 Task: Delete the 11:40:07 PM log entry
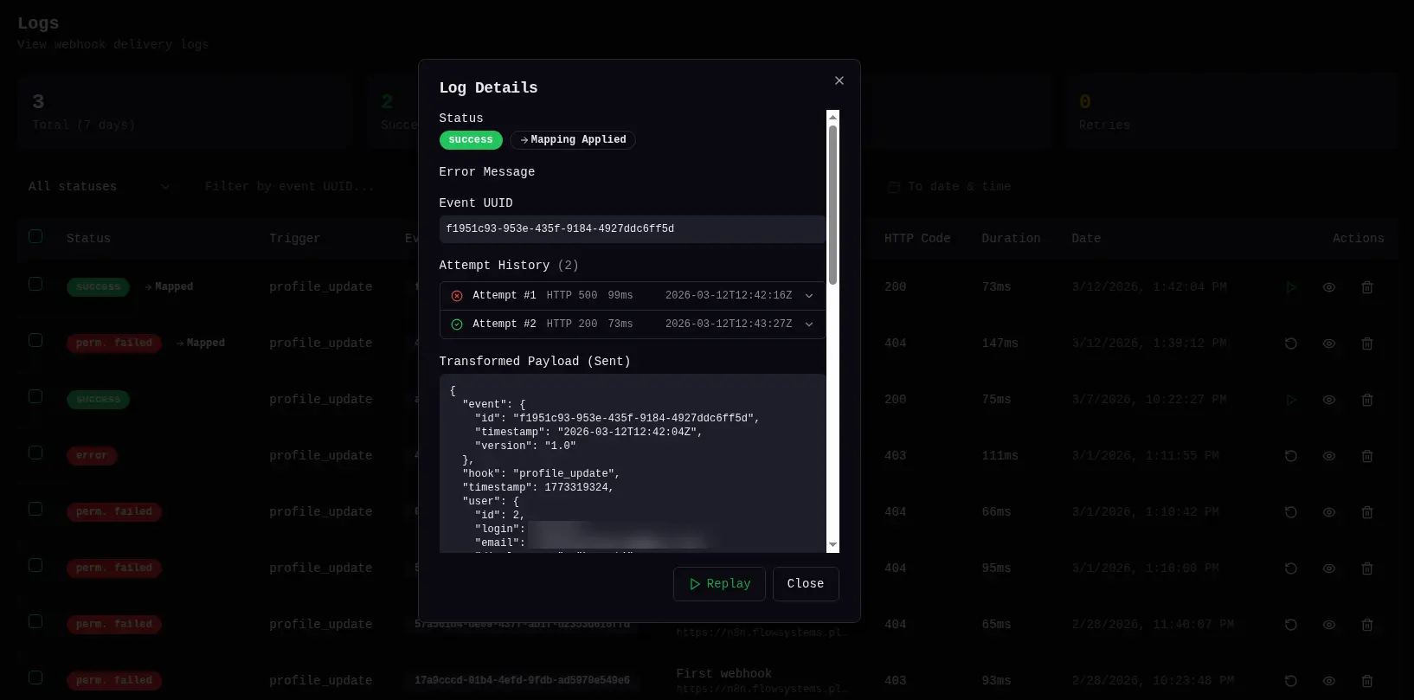(1367, 625)
